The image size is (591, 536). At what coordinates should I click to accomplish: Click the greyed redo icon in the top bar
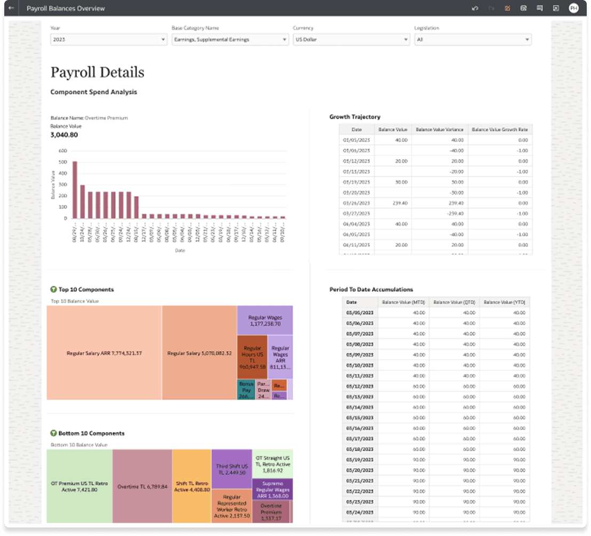(491, 9)
